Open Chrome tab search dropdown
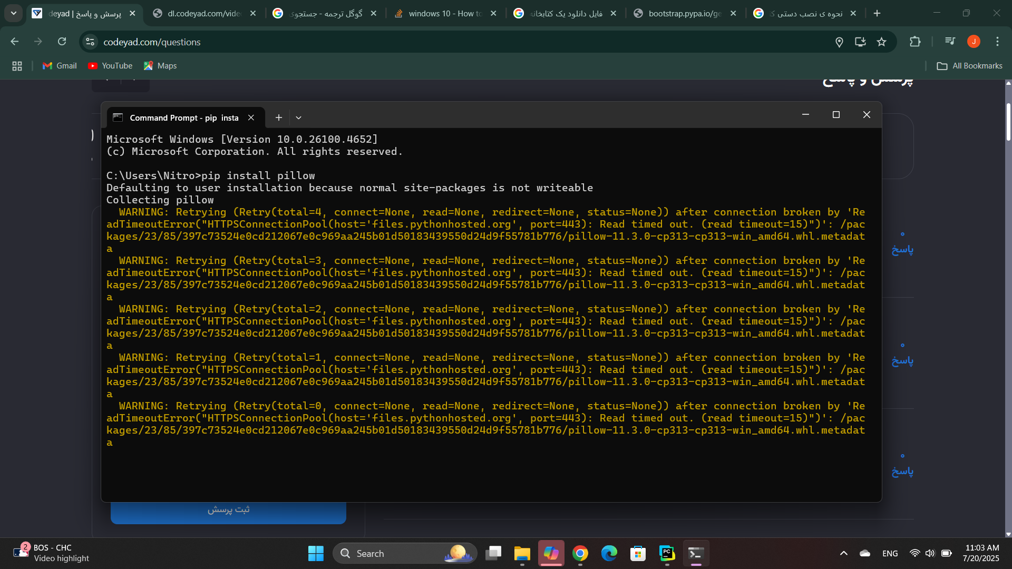 [14, 13]
